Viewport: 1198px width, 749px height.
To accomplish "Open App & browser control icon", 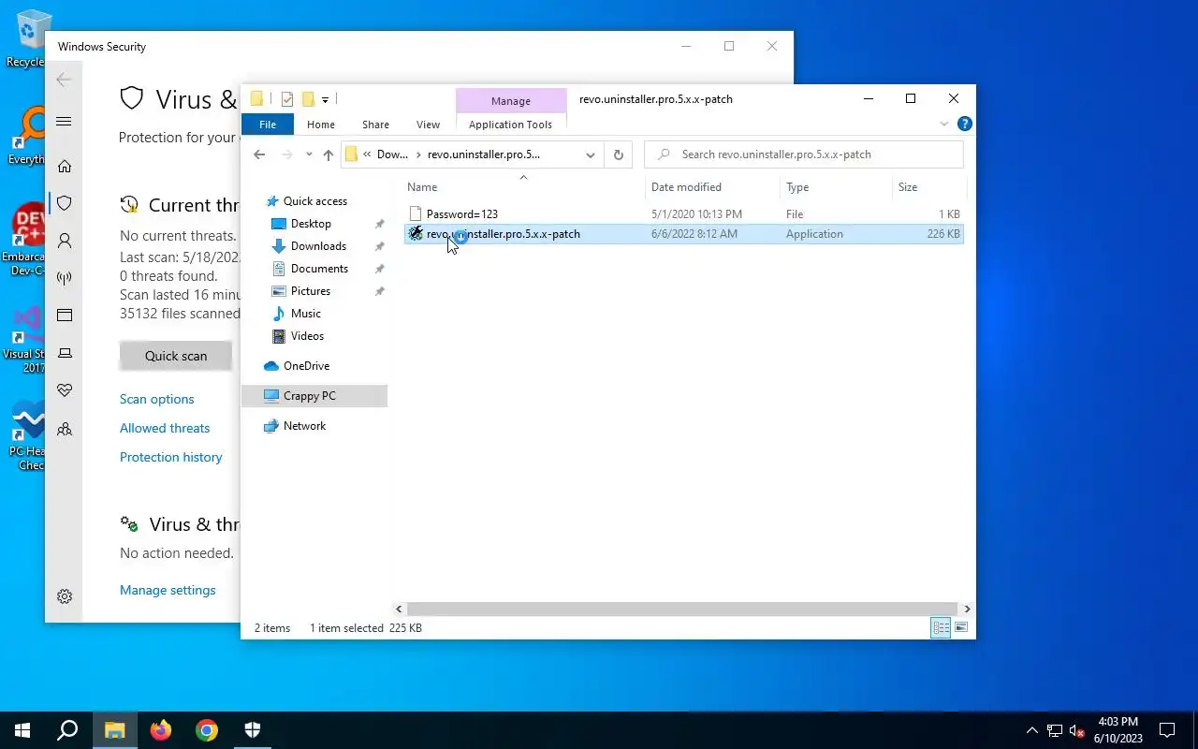I will pos(65,316).
